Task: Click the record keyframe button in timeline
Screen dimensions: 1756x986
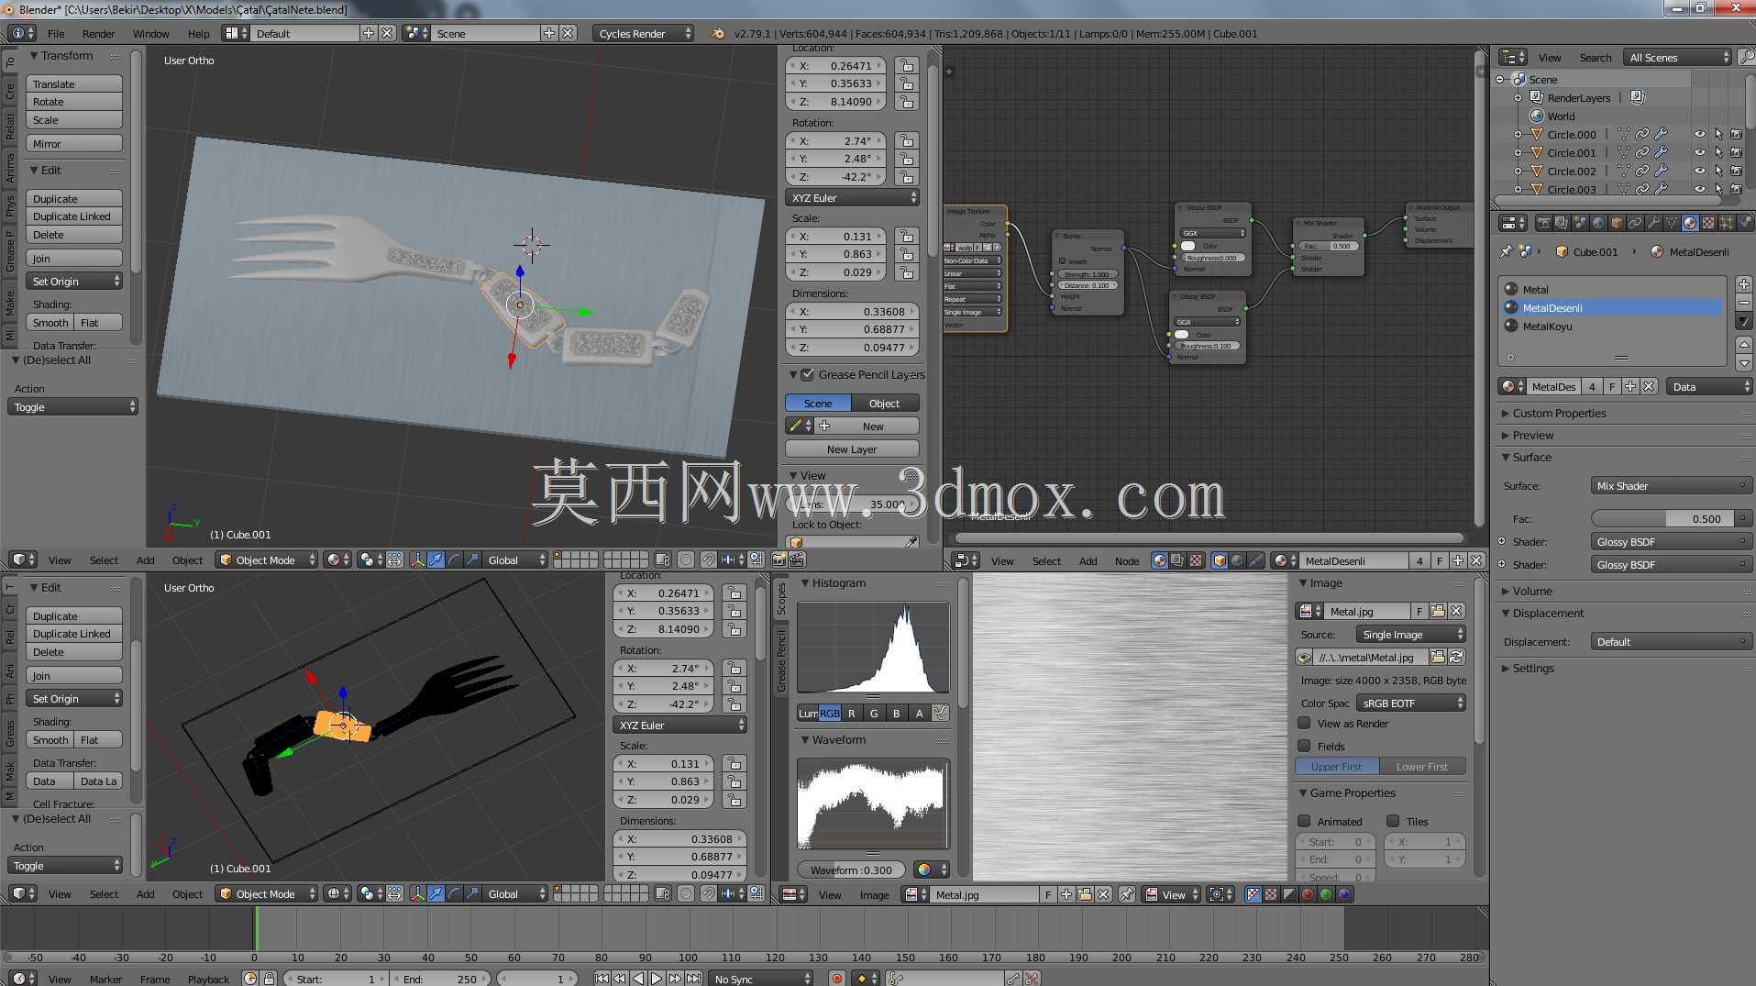Action: [x=836, y=979]
